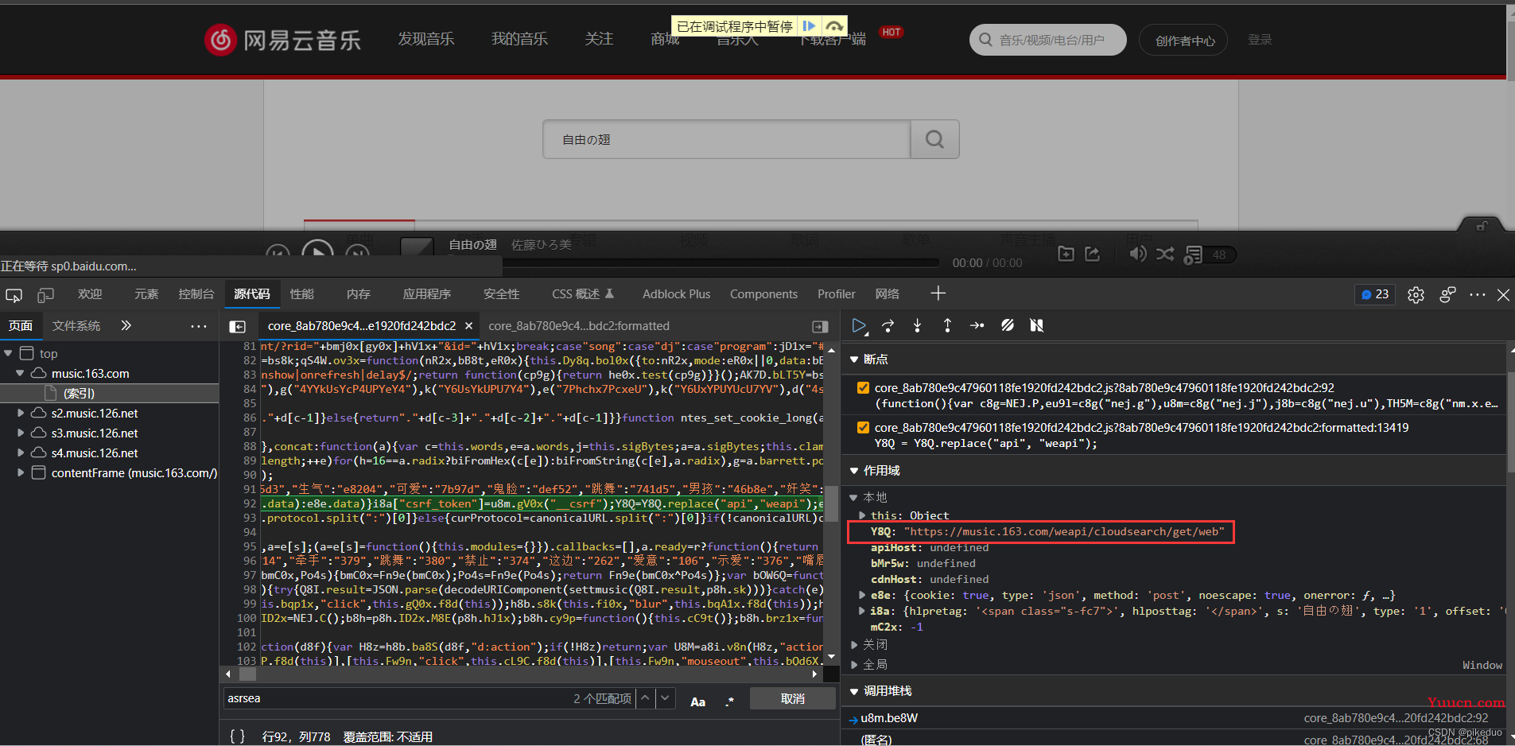The height and width of the screenshot is (746, 1515).
Task: Toggle shuffle mode in the player
Action: [x=1165, y=254]
